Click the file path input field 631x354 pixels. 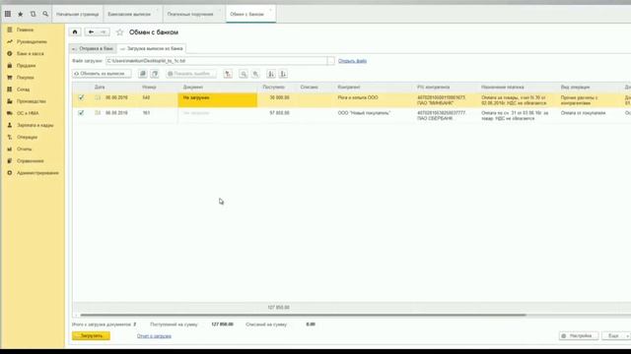217,61
